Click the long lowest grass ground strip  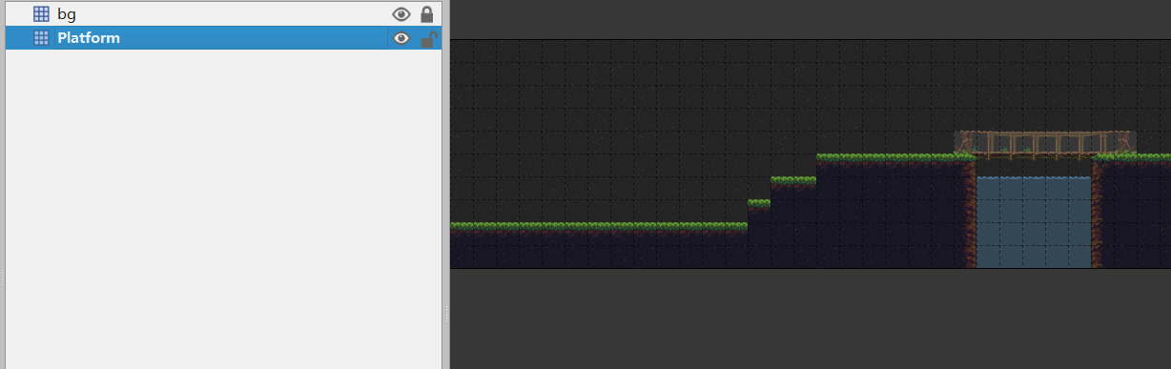click(599, 226)
